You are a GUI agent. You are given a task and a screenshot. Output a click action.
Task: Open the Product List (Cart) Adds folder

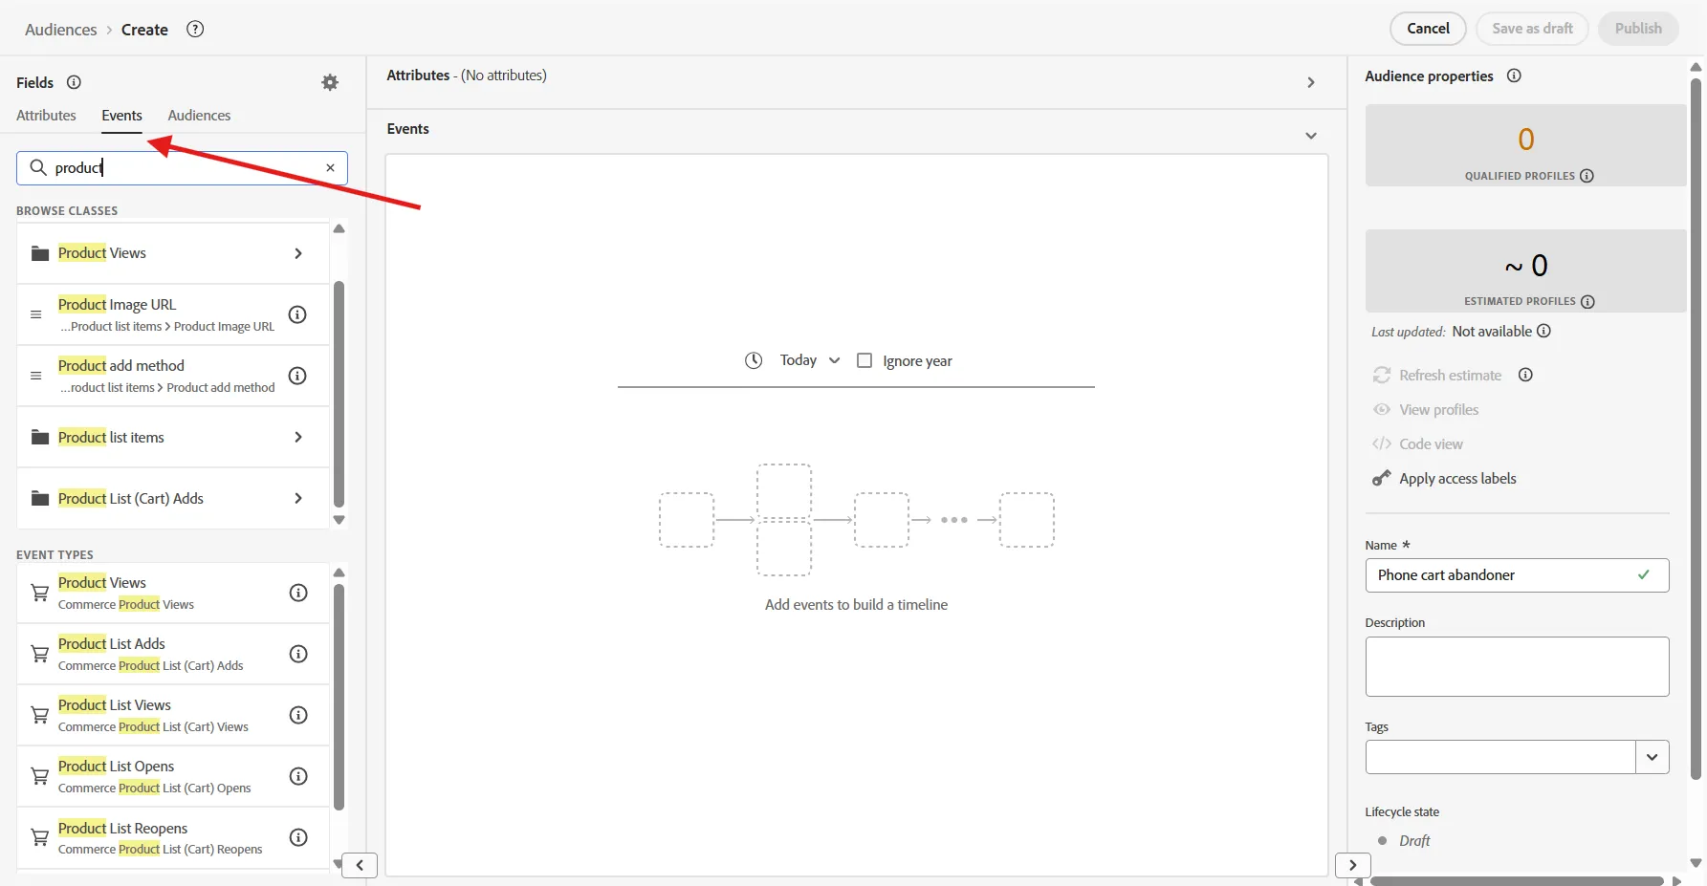[173, 498]
